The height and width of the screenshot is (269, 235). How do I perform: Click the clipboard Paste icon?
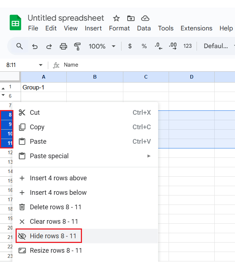tap(22, 142)
